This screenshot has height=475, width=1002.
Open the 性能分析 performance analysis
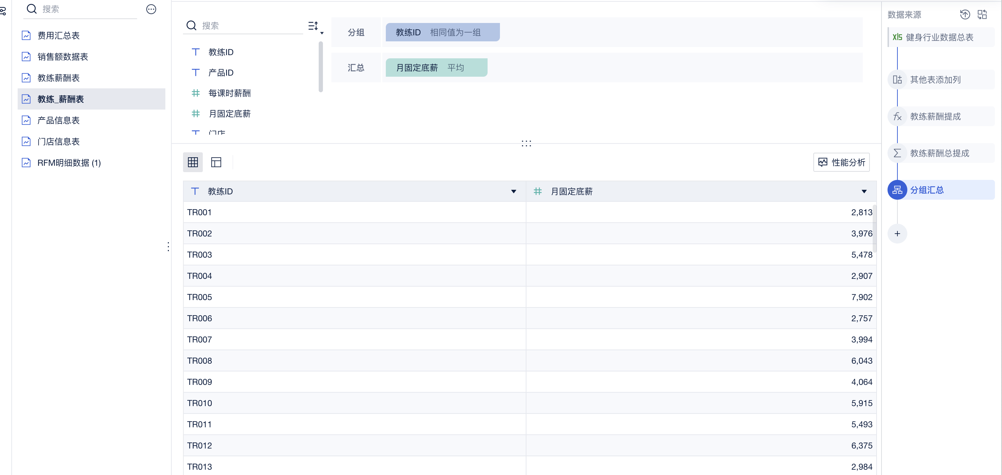point(841,162)
